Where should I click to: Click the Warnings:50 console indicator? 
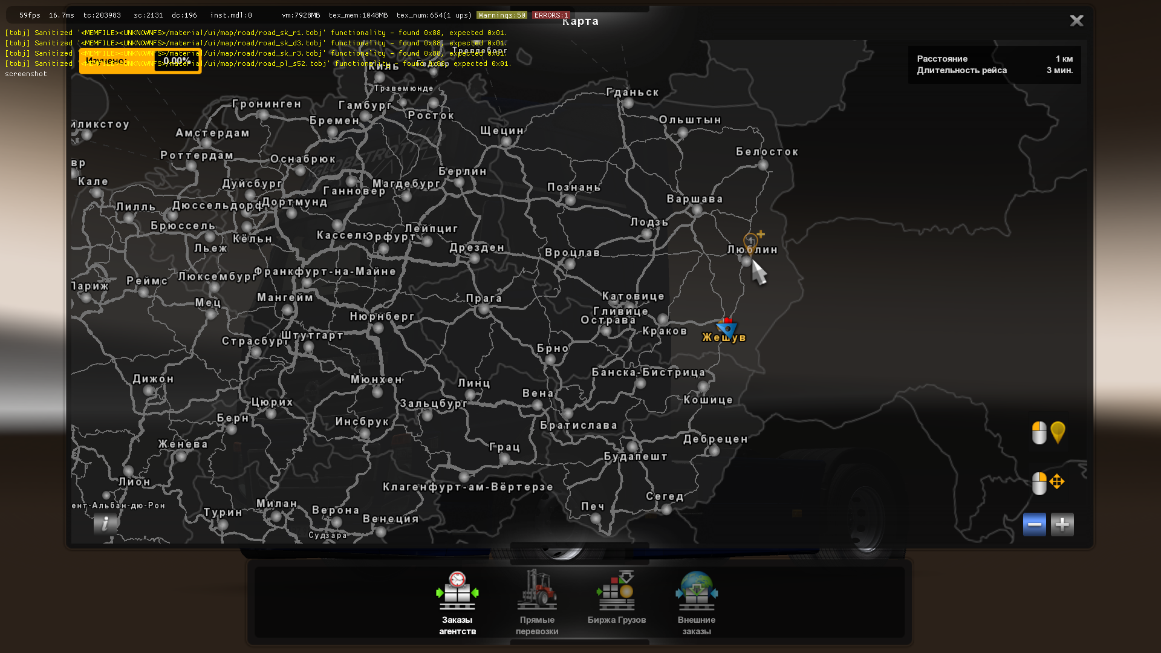pyautogui.click(x=501, y=15)
